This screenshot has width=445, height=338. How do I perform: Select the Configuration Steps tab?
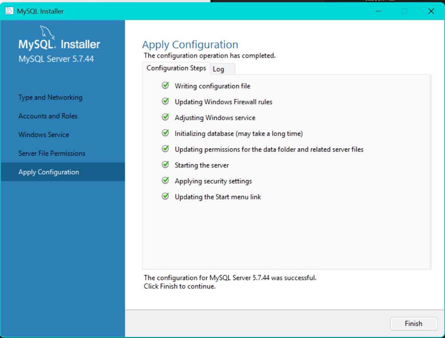tap(176, 68)
